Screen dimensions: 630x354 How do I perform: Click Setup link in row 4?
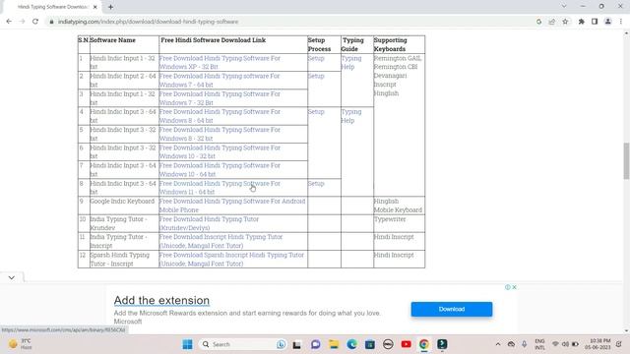click(x=316, y=111)
